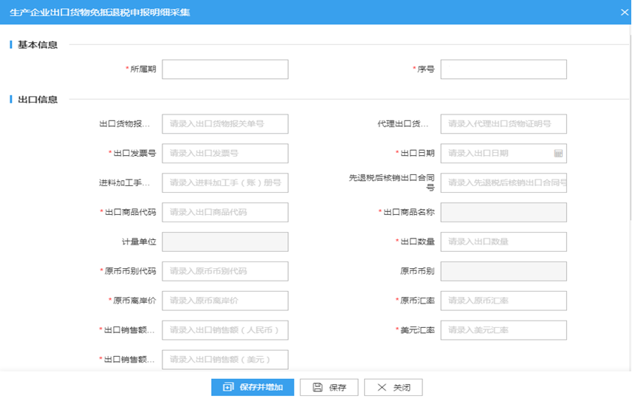Image resolution: width=632 pixels, height=404 pixels.
Task: Click the 关闭 button at the bottom
Action: [x=393, y=388]
